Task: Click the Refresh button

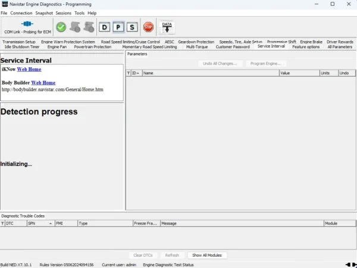Action: pos(172,256)
